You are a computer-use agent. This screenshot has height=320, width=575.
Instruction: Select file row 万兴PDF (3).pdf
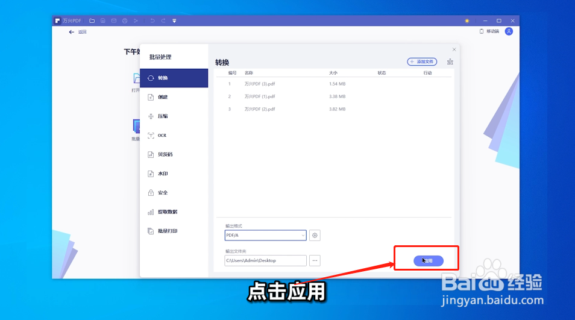(x=334, y=84)
